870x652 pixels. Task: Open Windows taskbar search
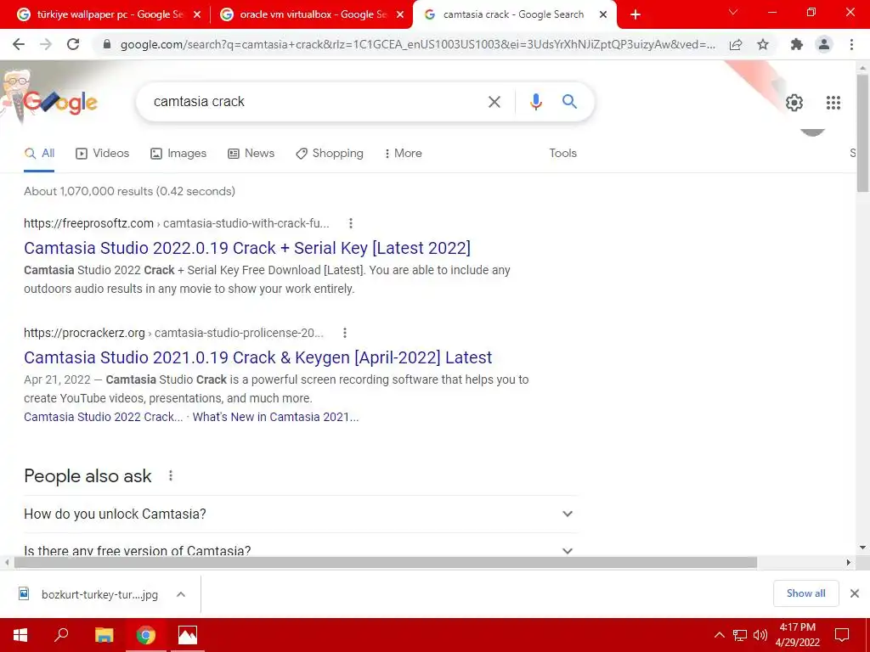click(x=61, y=635)
